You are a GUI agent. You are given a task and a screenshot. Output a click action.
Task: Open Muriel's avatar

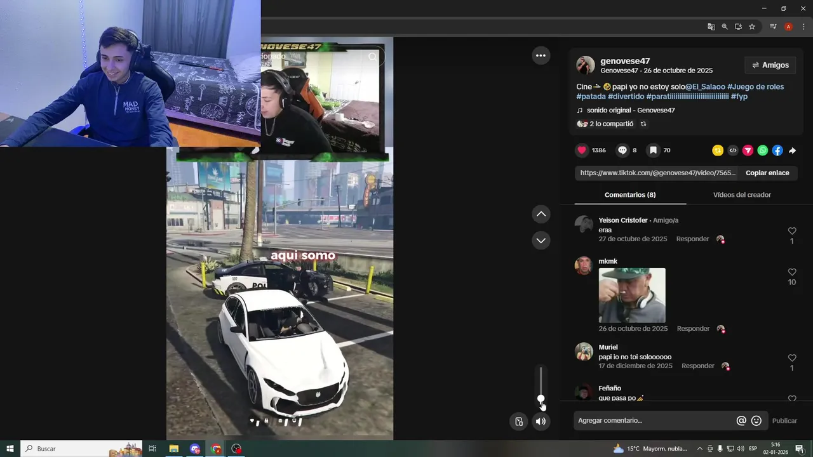pyautogui.click(x=584, y=352)
